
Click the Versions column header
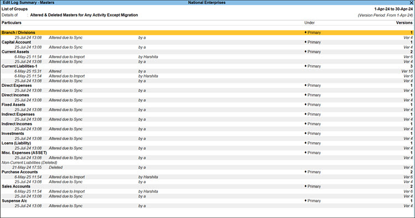click(x=404, y=23)
